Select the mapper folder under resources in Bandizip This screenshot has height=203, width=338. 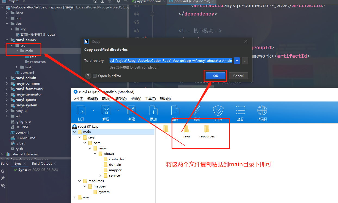(100, 186)
